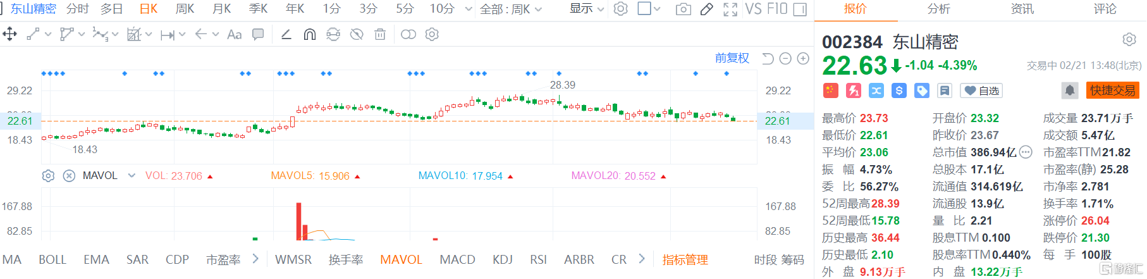The width and height of the screenshot is (1147, 279).
Task: Reset chart zoom with undo arrow
Action: 768,59
